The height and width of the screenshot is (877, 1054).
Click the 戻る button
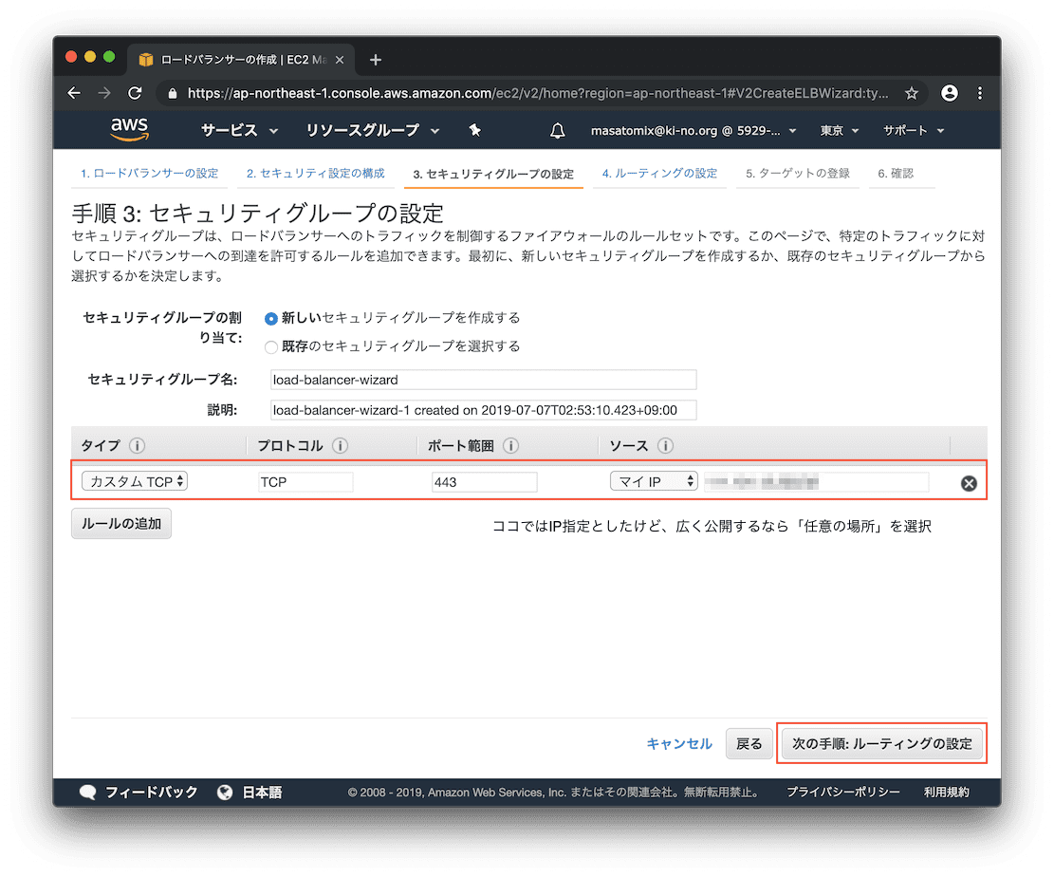(749, 744)
